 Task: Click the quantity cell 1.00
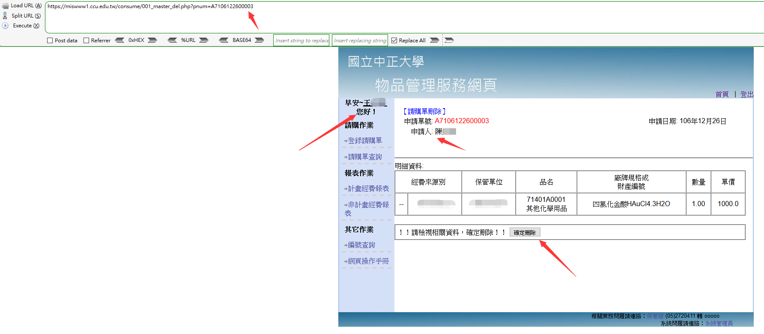point(698,204)
